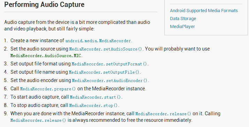Open the MediaRecorder.setAudioSource() reference link

106,49
